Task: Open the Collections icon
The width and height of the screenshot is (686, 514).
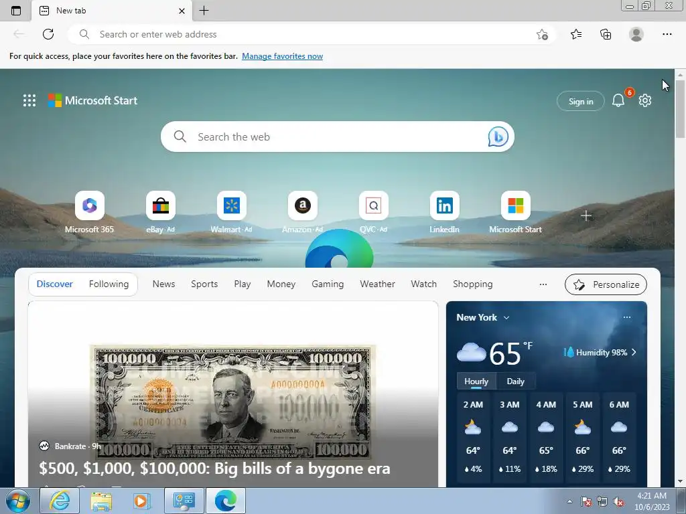Action: point(606,34)
